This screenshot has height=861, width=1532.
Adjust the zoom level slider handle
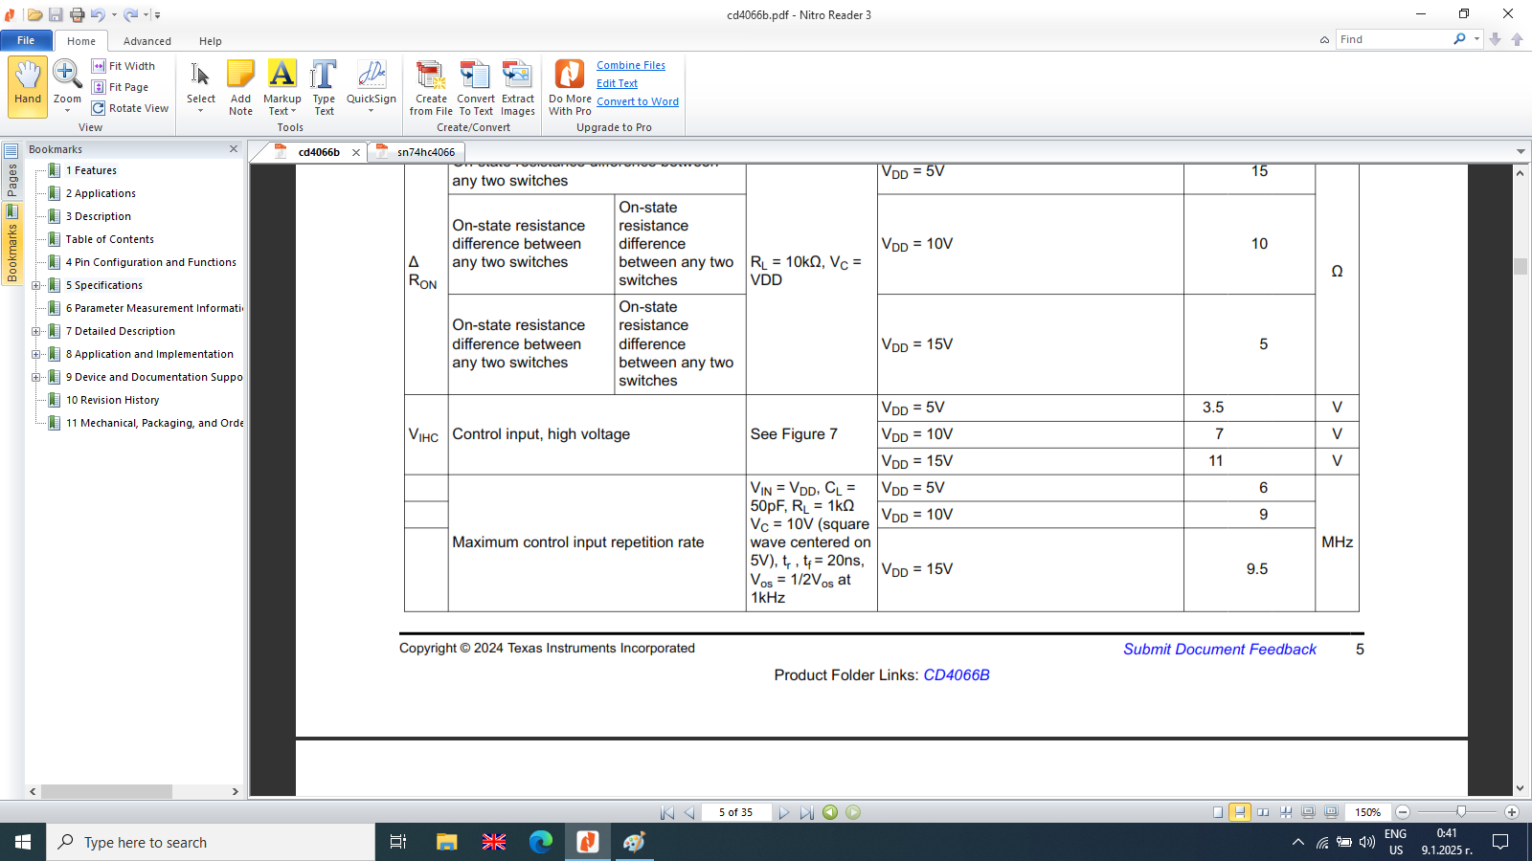[1461, 812]
